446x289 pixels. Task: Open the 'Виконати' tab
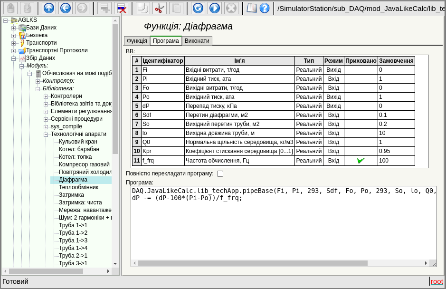[197, 41]
